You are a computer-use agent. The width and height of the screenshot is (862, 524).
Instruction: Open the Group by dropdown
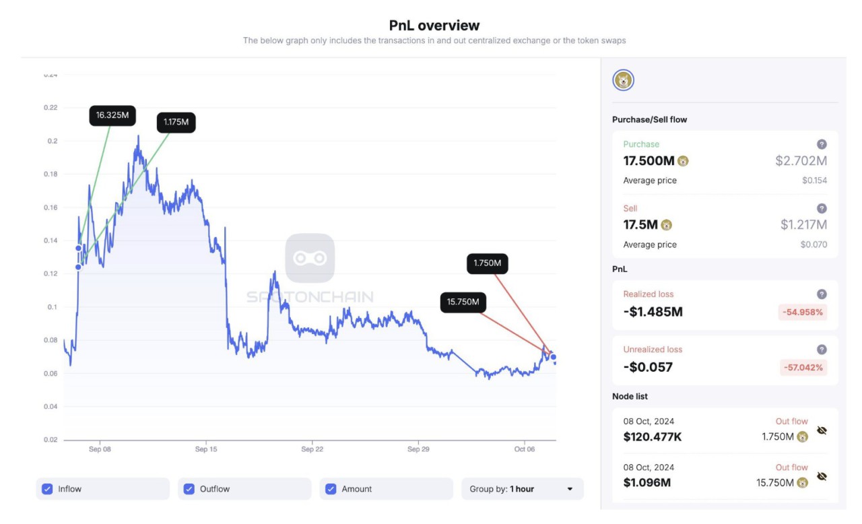click(x=522, y=489)
